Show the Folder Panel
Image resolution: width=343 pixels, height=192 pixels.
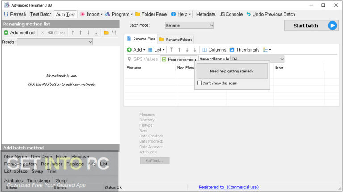151,14
